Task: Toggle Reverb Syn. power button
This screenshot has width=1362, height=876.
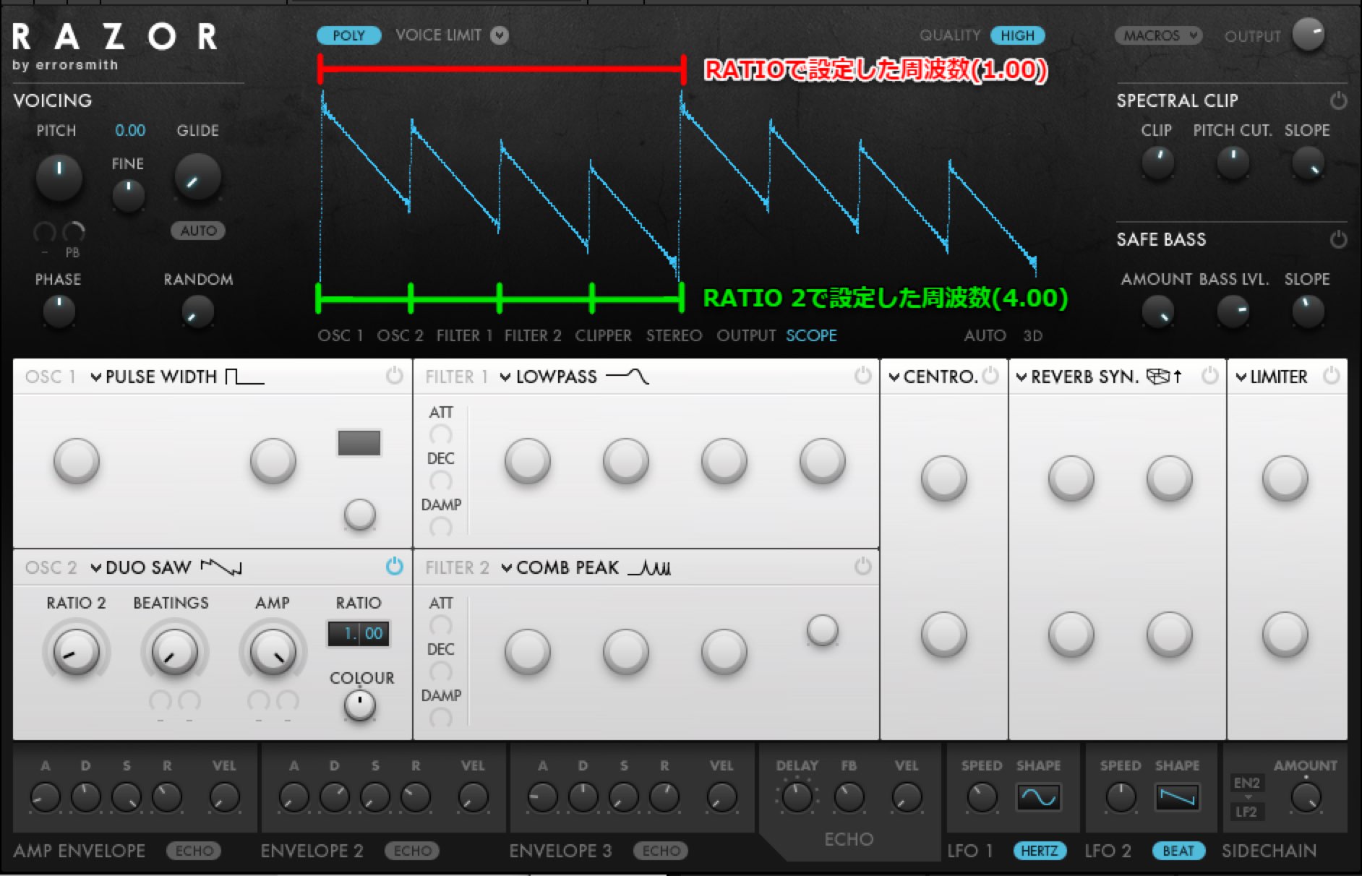Action: click(1209, 376)
